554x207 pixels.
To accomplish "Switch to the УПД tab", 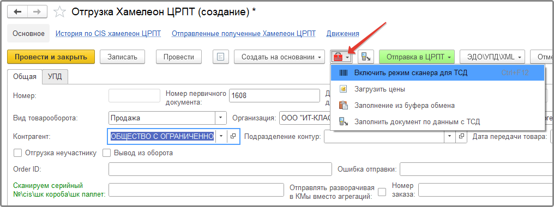I will [x=55, y=77].
